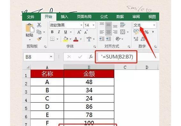Viewport: 181px width, 126px height.
Task: Click the Cut scissors icon
Action: click(39, 25)
